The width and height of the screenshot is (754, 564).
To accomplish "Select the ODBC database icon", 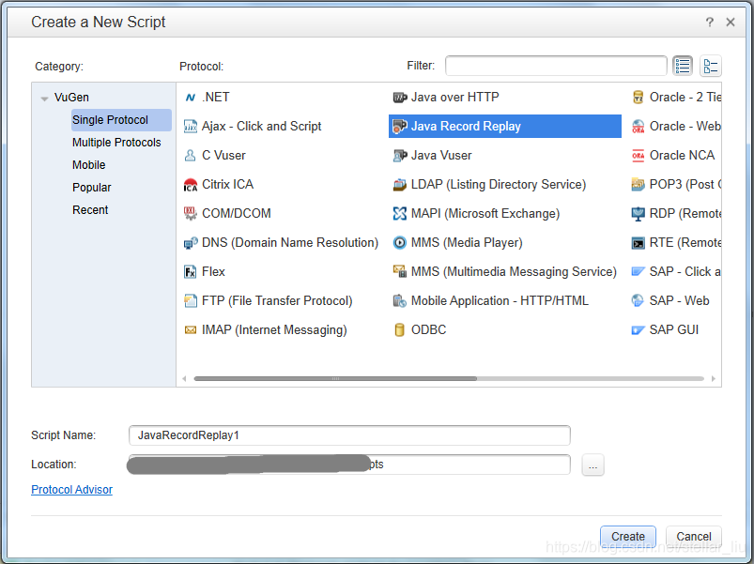I will (x=400, y=330).
